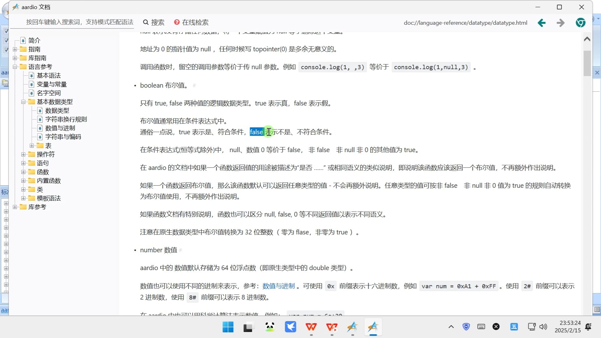Open the clock showing 23:53:24
Image resolution: width=601 pixels, height=338 pixels.
(x=568, y=327)
